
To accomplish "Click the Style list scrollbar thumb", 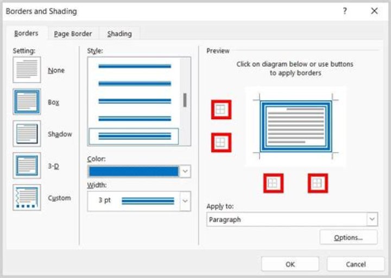I will pos(185,100).
